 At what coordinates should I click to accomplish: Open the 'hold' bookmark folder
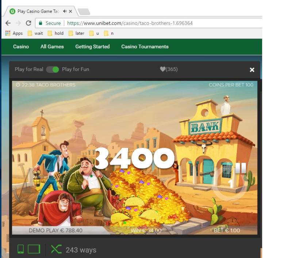click(55, 33)
